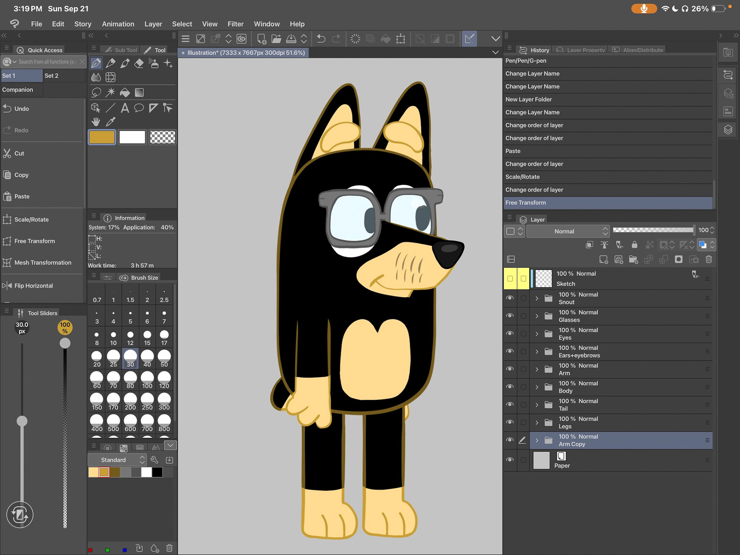The image size is (740, 555).
Task: Click the Flip Horizontal button
Action: pyautogui.click(x=34, y=286)
